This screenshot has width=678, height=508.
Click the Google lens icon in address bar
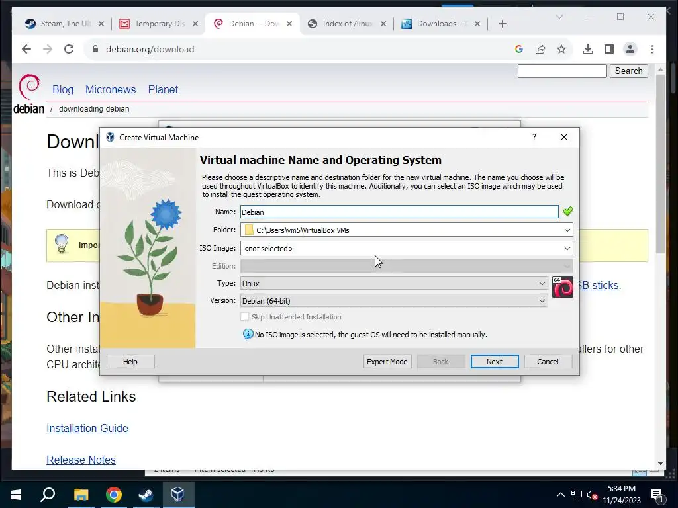519,49
